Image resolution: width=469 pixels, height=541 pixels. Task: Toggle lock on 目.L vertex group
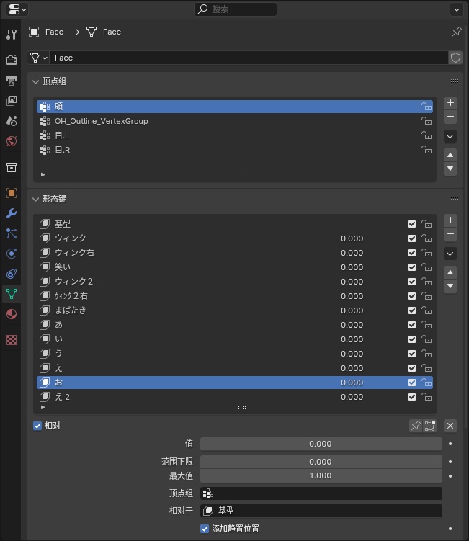(x=426, y=135)
